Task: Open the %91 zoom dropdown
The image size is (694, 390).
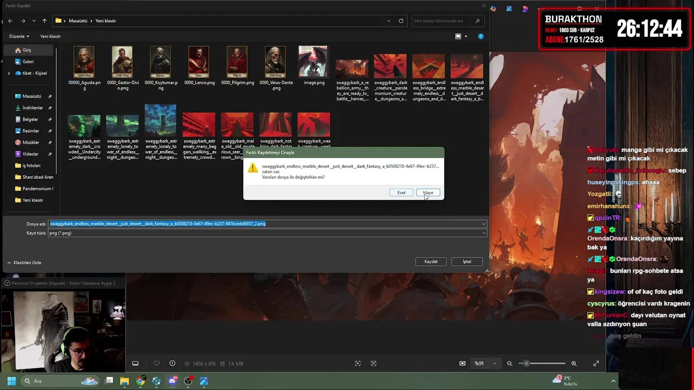Action: [x=486, y=363]
